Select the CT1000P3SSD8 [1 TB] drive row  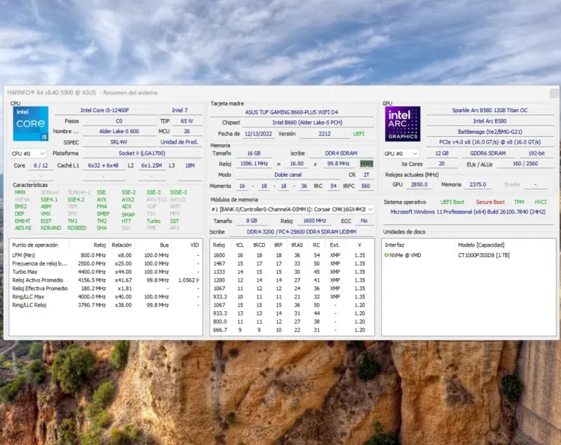pyautogui.click(x=468, y=255)
